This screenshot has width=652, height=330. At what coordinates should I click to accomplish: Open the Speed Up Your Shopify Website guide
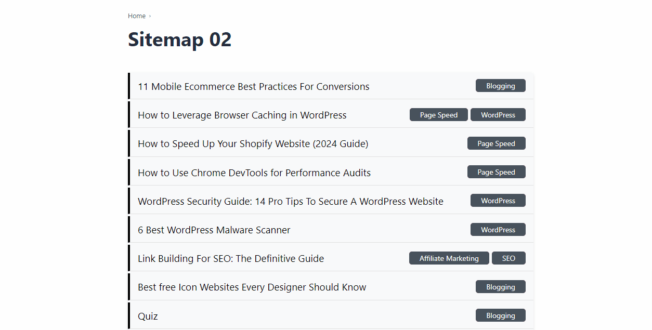tap(253, 143)
